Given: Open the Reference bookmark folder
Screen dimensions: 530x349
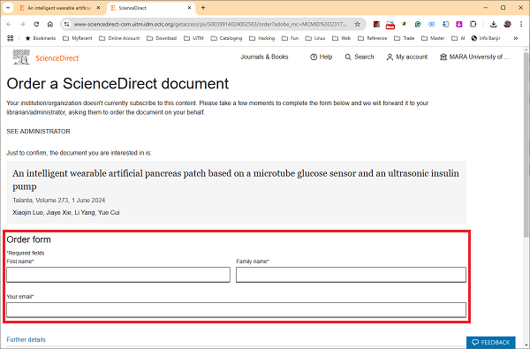Looking at the screenshot, I should tap(373, 38).
